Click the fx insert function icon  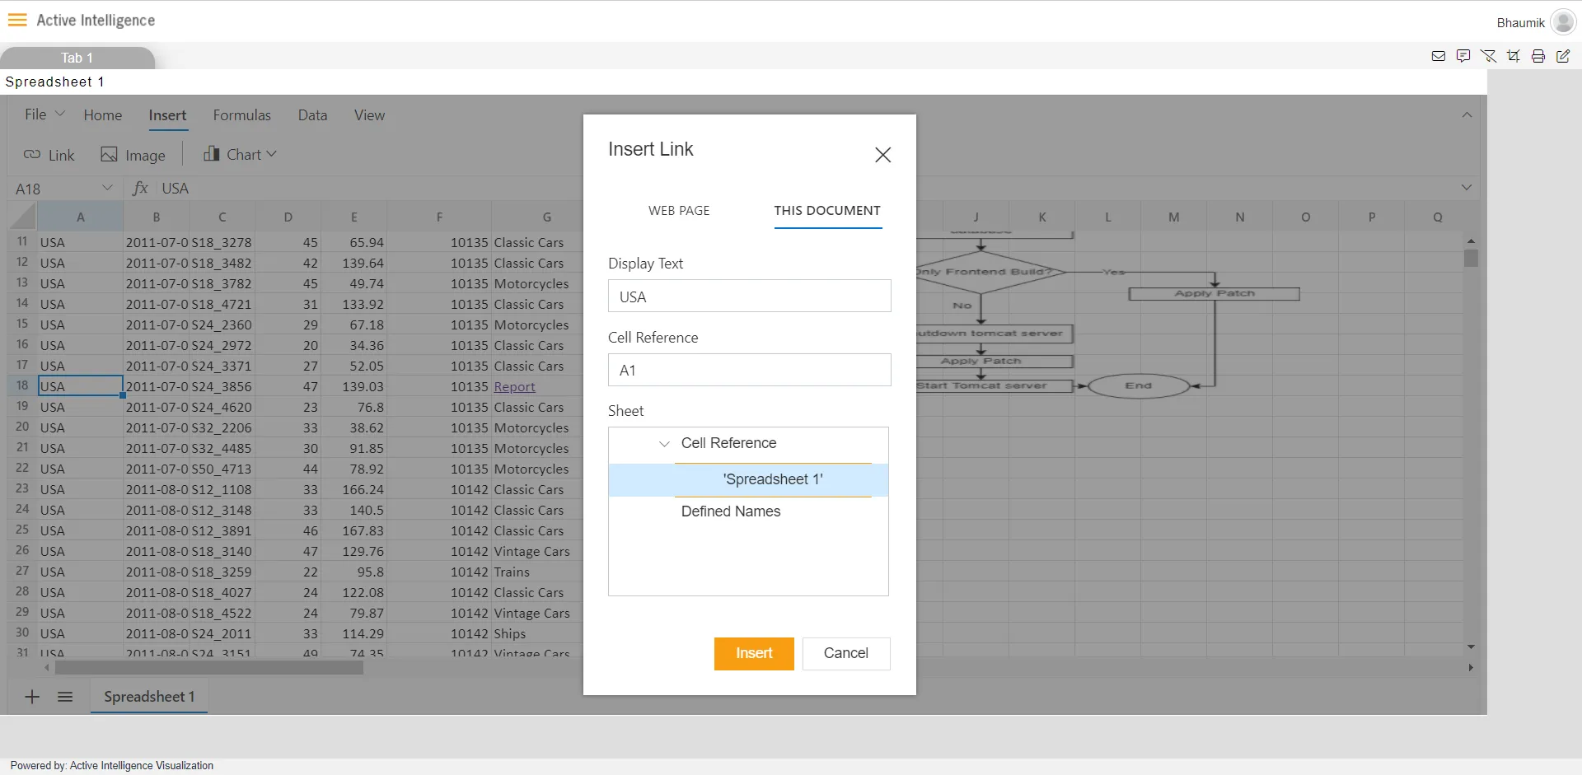point(141,188)
